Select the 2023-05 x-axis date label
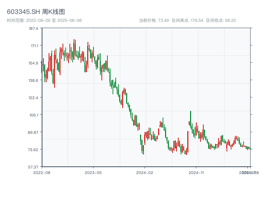This screenshot has width=278, height=208. pos(93,172)
